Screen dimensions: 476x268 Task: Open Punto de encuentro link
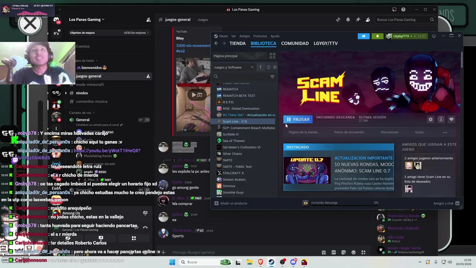349,132
